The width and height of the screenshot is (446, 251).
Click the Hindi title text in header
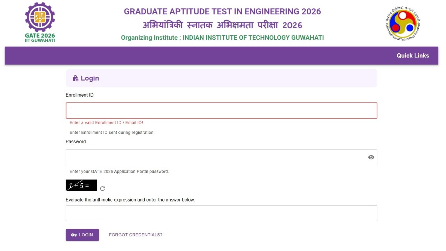[x=222, y=25]
